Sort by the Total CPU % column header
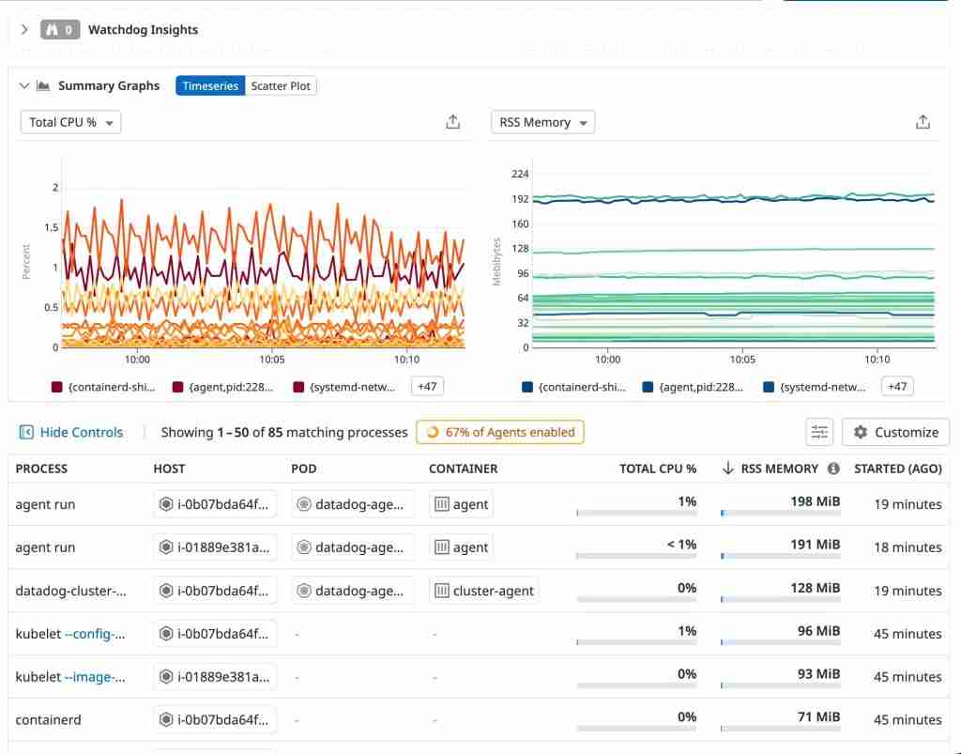961x754 pixels. (x=657, y=469)
